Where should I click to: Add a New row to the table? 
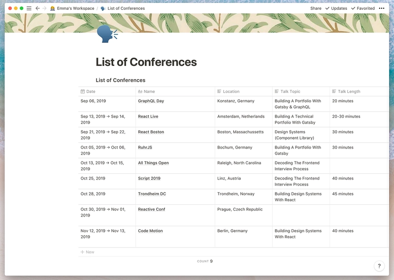pos(88,252)
